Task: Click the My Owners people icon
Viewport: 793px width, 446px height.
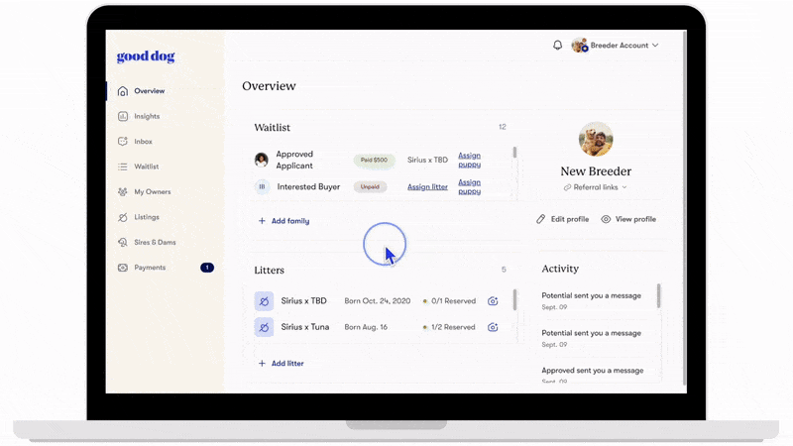Action: [x=123, y=192]
